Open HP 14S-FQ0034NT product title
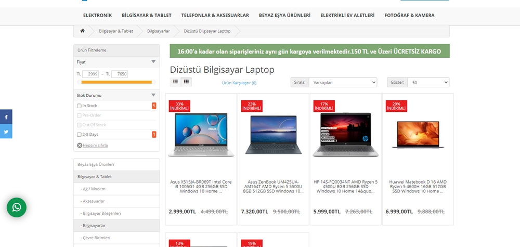 346,187
